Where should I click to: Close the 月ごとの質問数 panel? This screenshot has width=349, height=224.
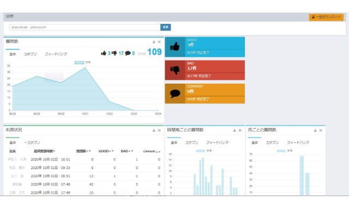point(321,130)
